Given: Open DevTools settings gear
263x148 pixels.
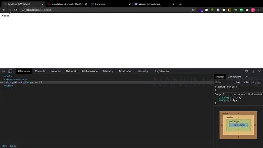Looking at the screenshot, I should click(247, 71).
